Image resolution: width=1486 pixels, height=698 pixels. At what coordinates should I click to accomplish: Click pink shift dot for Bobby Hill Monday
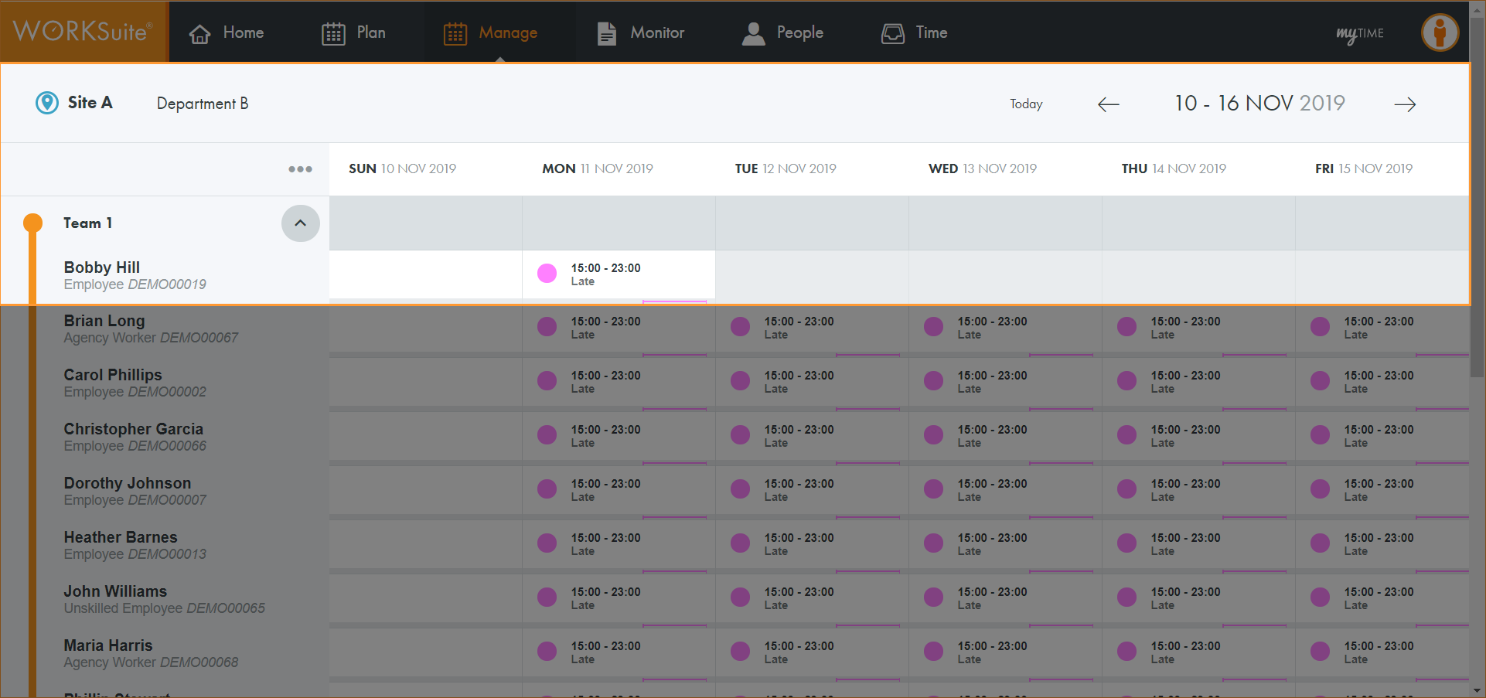[547, 273]
